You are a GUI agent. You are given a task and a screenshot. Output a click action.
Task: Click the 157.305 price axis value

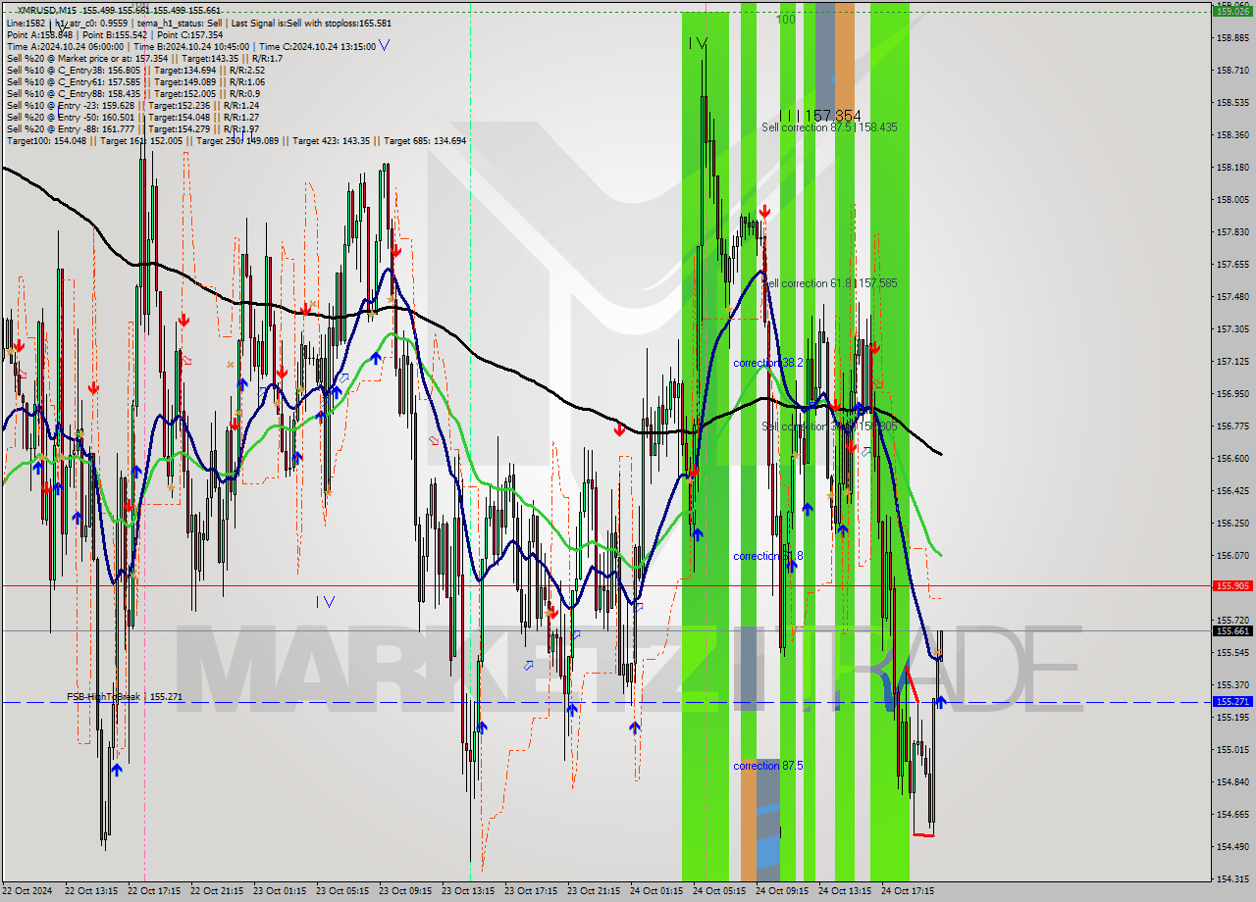(1233, 329)
